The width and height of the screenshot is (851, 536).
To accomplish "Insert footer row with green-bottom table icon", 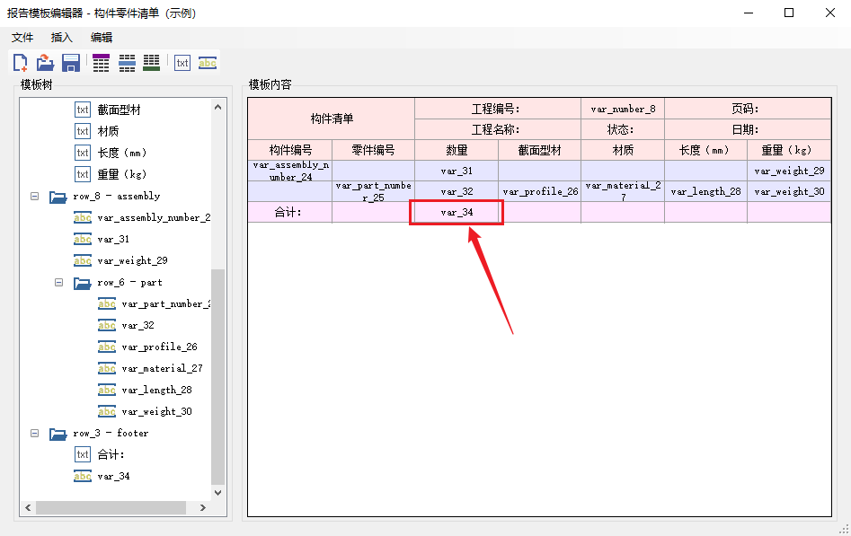I will (152, 63).
